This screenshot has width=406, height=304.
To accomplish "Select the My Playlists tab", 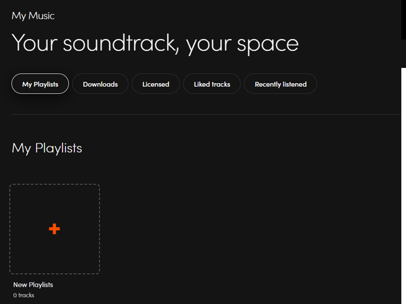I will (x=40, y=84).
